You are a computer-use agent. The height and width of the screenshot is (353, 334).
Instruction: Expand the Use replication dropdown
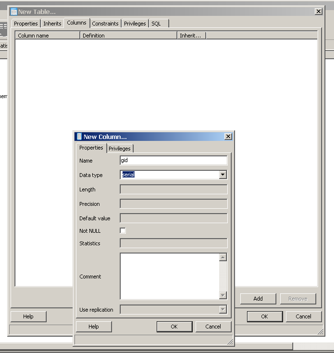coord(223,310)
